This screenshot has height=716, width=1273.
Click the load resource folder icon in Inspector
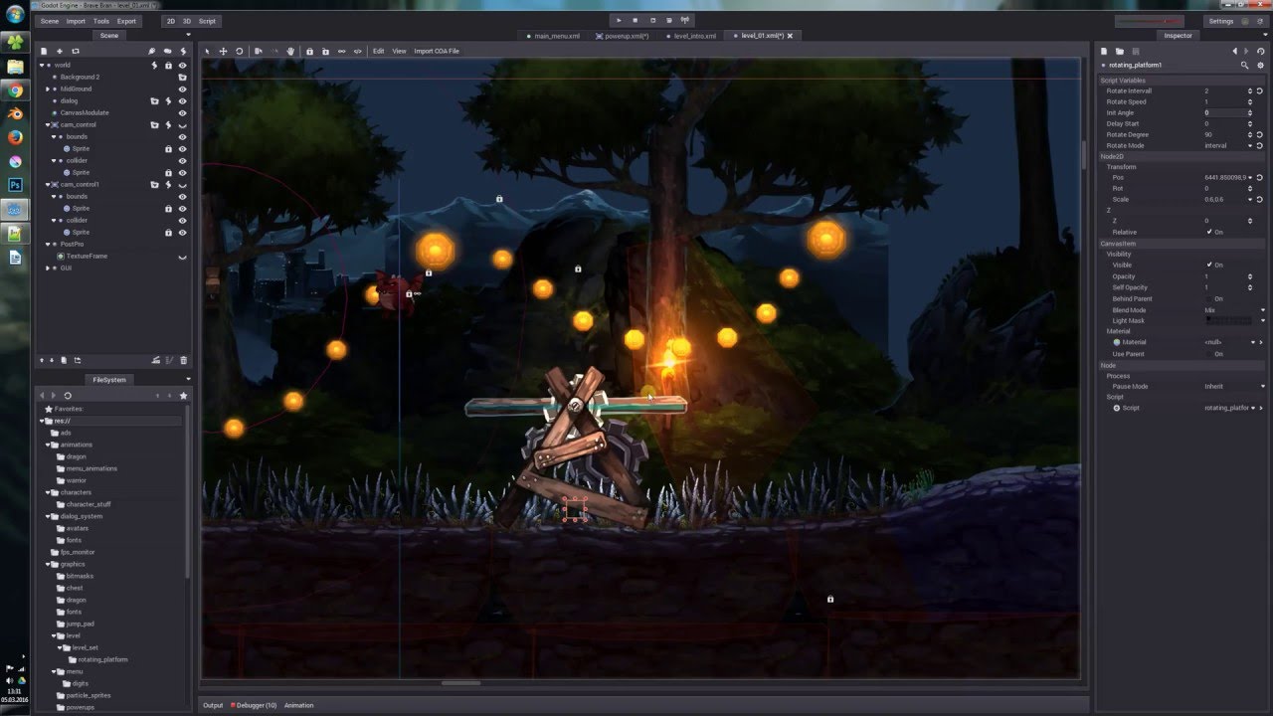coord(1119,51)
